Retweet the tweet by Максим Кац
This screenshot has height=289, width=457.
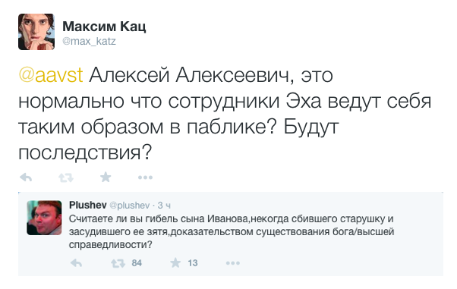(x=66, y=177)
